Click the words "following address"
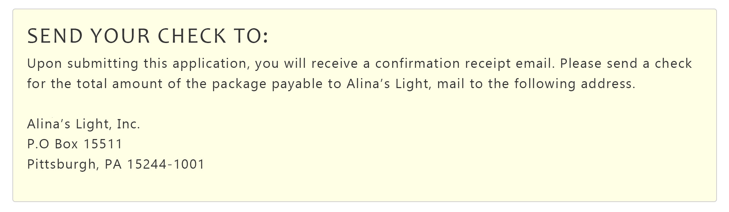The width and height of the screenshot is (729, 212). coord(574,84)
